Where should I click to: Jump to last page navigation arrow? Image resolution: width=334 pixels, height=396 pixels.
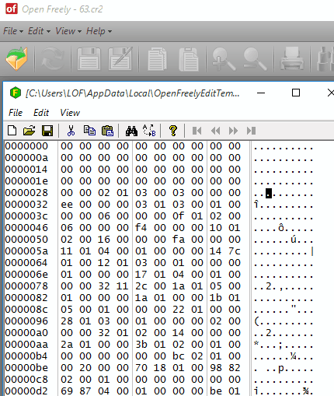click(x=251, y=131)
